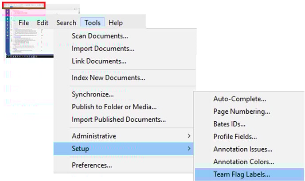Screen dimensions: 305x181
Task: Click the Tools menu in menu bar
Action: (x=92, y=23)
